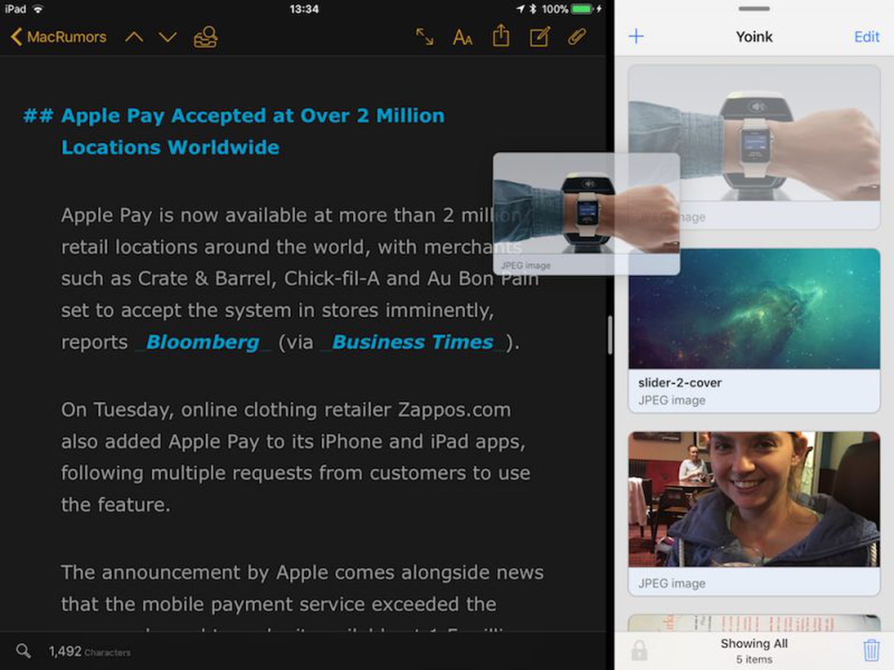This screenshot has height=670, width=894.
Task: Open in-document search with the magnifier icon
Action: pos(22,650)
